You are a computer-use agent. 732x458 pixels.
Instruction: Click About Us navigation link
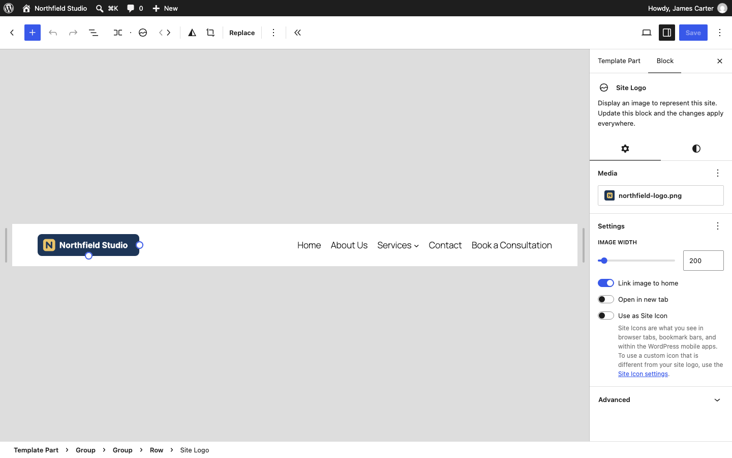[349, 245]
